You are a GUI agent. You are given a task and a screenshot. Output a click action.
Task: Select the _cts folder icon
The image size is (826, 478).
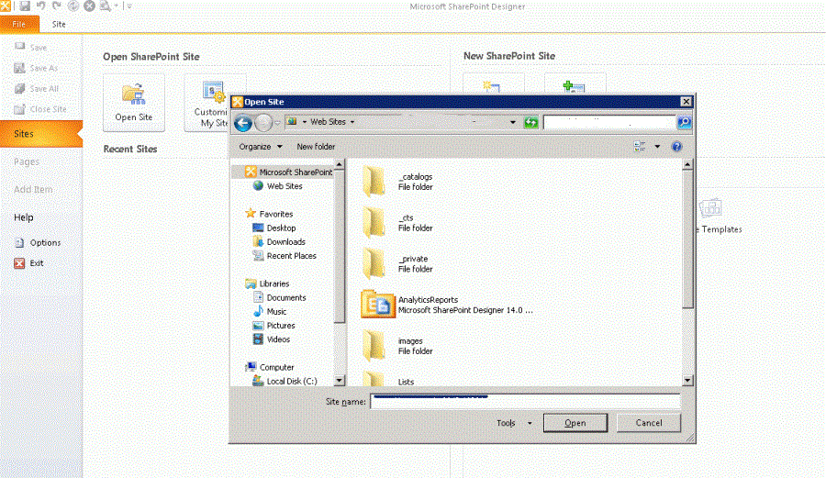(x=374, y=222)
